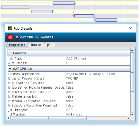139x126 pixels.
Task: Click the 'Is Load Step To Be Executed' row
Action: tap(69, 92)
